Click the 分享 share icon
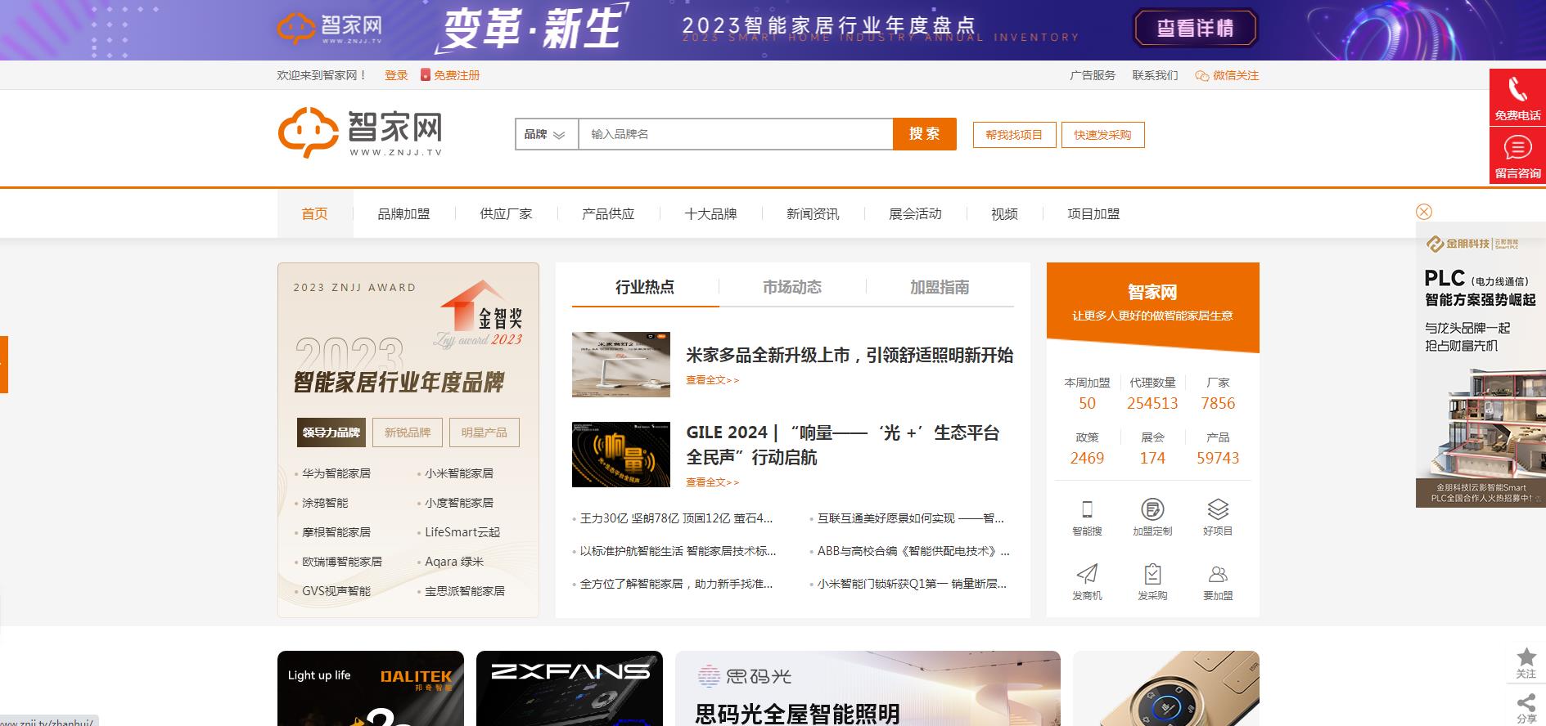Viewport: 1546px width, 726px height. pyautogui.click(x=1526, y=702)
